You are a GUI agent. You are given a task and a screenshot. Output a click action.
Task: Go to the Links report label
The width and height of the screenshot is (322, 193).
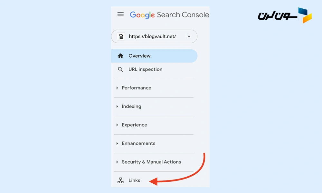(134, 180)
